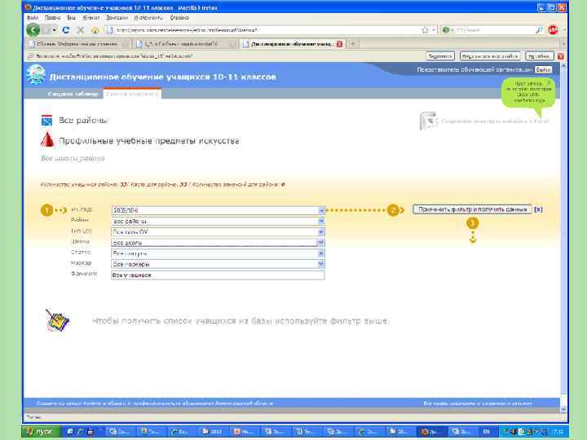Click the page vertical scrollbar down arrow

(x=564, y=408)
